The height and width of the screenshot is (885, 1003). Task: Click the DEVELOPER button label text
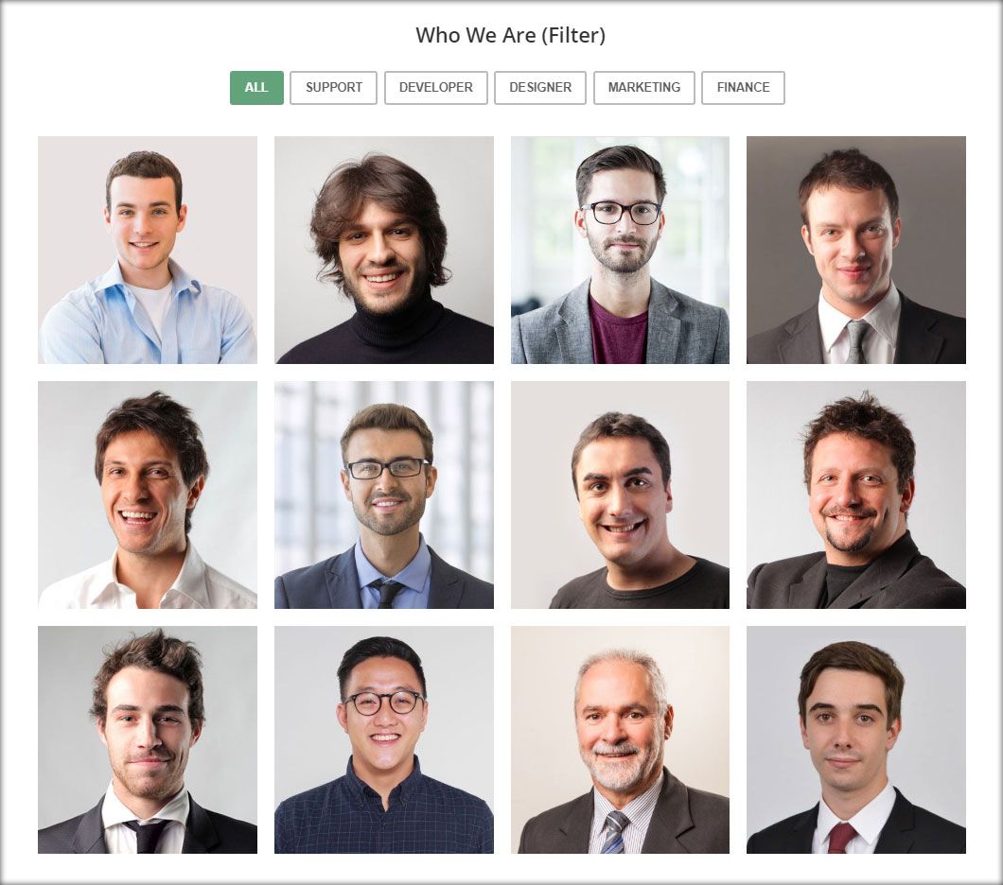435,88
